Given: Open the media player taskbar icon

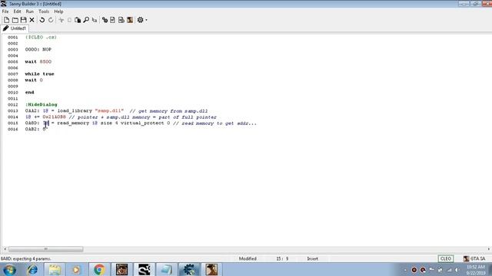Looking at the screenshot, I should pyautogui.click(x=76, y=269).
